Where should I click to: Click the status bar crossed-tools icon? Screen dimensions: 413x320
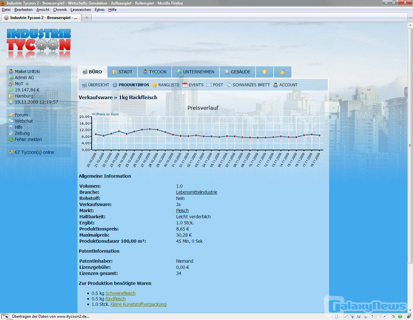(x=393, y=317)
